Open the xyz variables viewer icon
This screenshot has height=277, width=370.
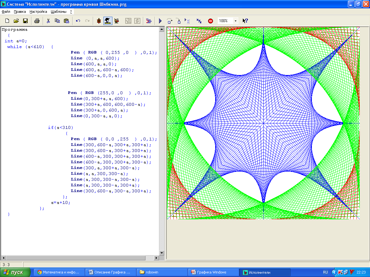(199, 21)
